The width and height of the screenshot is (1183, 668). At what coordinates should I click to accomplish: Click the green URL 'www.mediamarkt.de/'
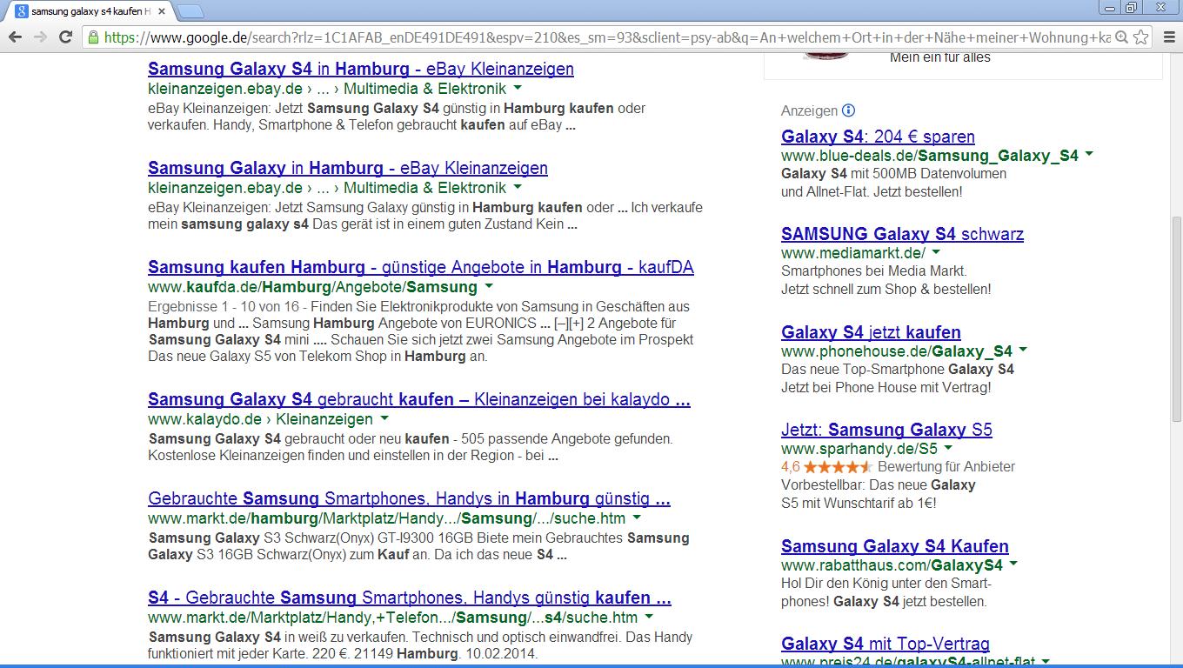pos(853,253)
